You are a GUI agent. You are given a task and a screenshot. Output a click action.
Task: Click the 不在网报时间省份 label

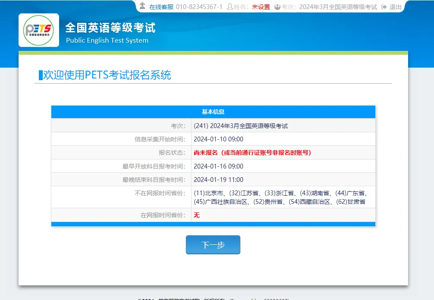click(x=160, y=193)
